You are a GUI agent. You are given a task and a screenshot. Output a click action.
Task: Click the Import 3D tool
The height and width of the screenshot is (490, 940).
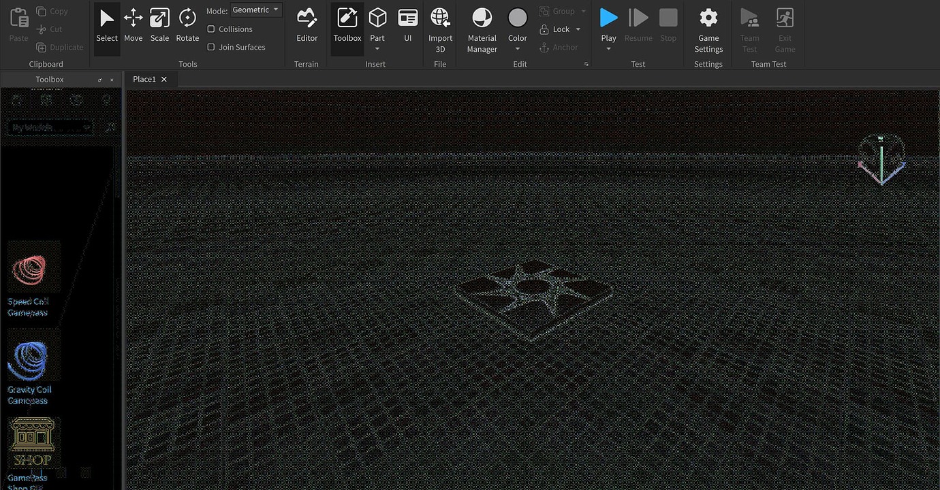point(440,27)
